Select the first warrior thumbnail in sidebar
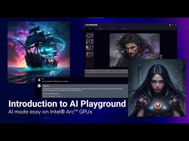 pos(89,35)
